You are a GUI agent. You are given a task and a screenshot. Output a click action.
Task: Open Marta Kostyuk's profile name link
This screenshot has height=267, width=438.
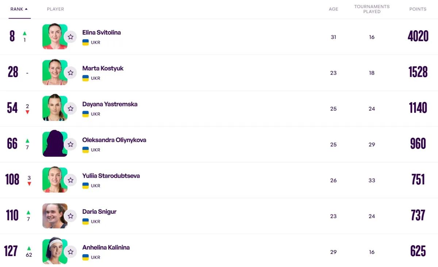[103, 68]
